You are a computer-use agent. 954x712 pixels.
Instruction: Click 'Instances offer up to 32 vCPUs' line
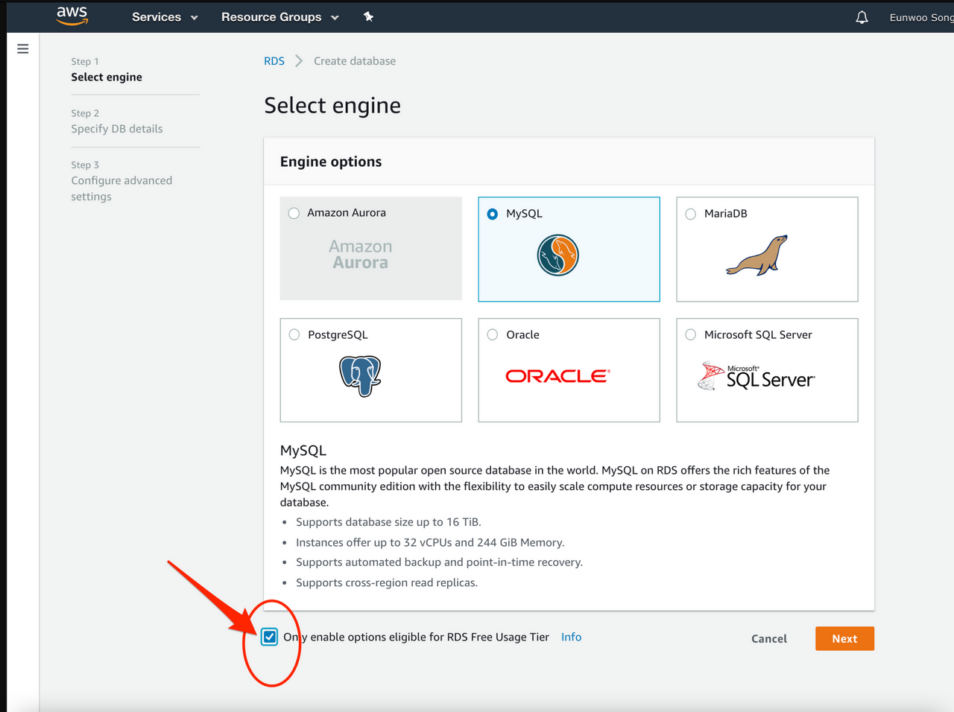click(x=430, y=542)
